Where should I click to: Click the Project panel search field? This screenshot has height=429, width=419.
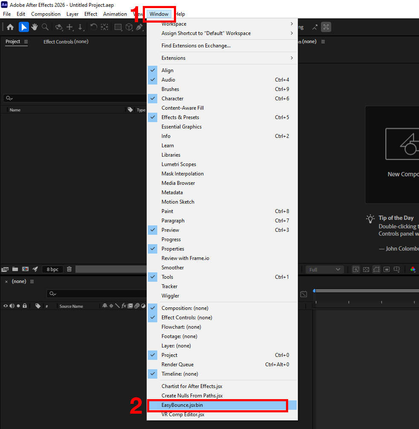pos(75,98)
